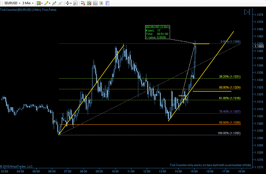Click the 1.1270 price axis label
Viewport: 266px width, 174px height.
pos(259,167)
